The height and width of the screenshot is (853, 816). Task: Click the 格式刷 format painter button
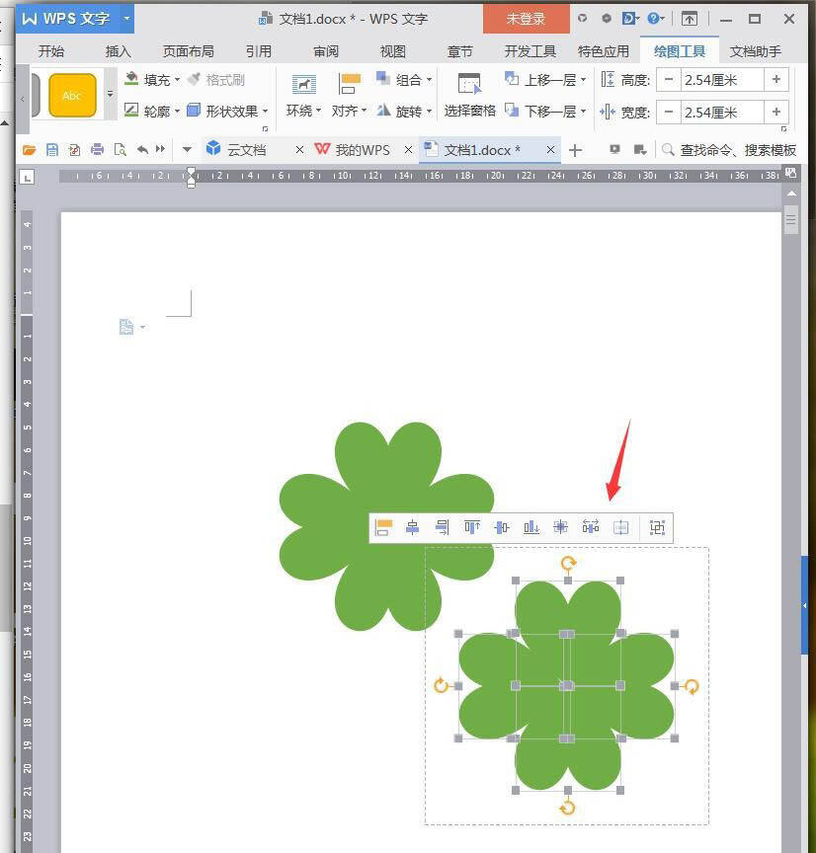pyautogui.click(x=216, y=80)
